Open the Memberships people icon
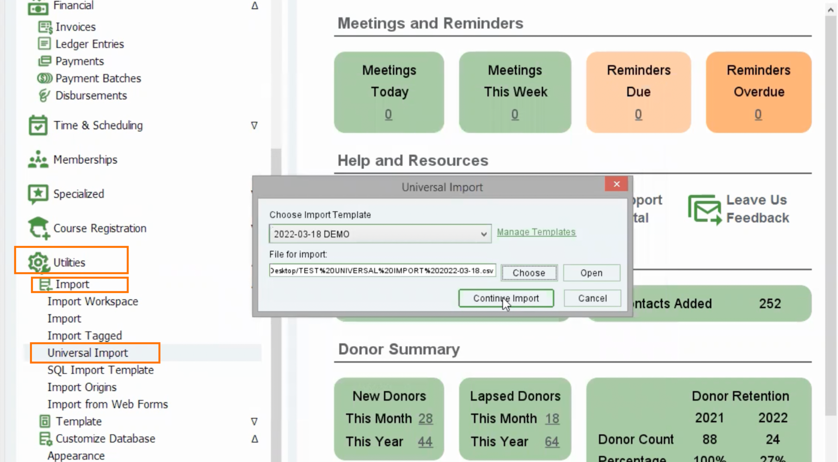Screen dimensions: 838x462 38,159
